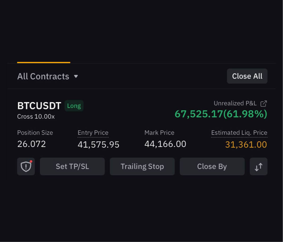Click the Position Size value 26.072
This screenshot has height=242, width=283.
tap(31, 144)
